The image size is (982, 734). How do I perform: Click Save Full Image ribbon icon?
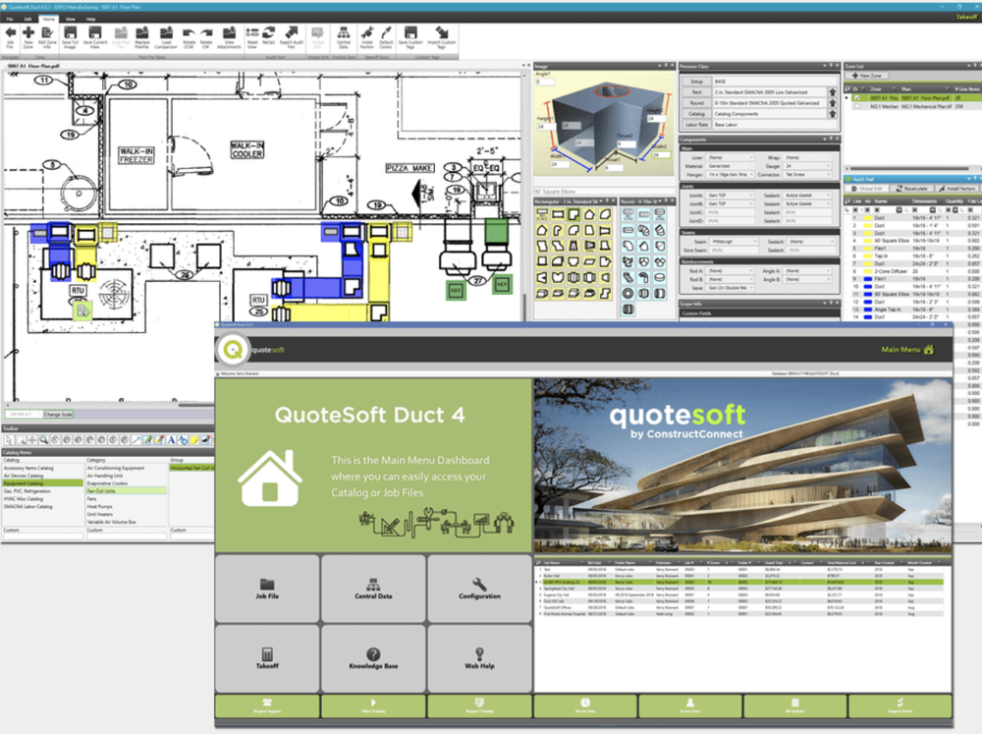70,37
